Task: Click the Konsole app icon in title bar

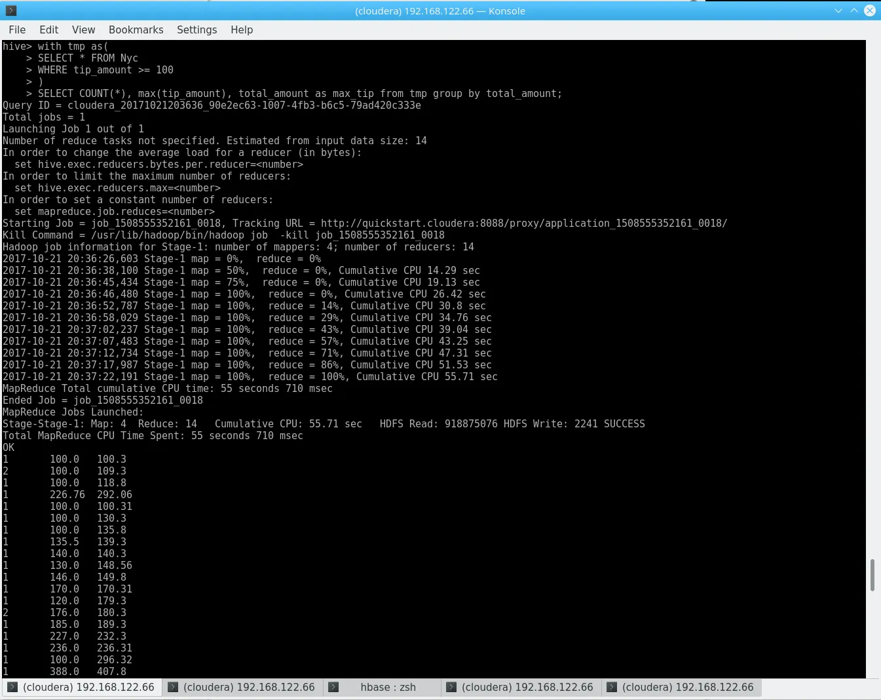Action: [10, 10]
